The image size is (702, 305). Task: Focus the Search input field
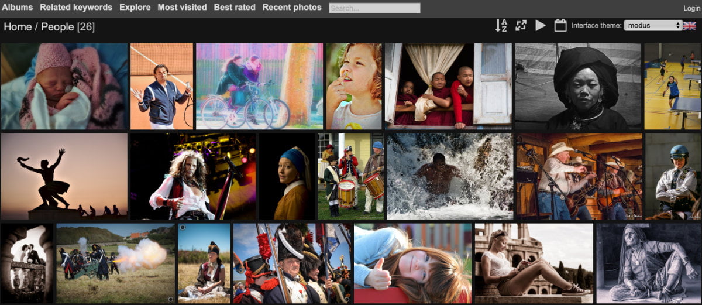(x=374, y=8)
